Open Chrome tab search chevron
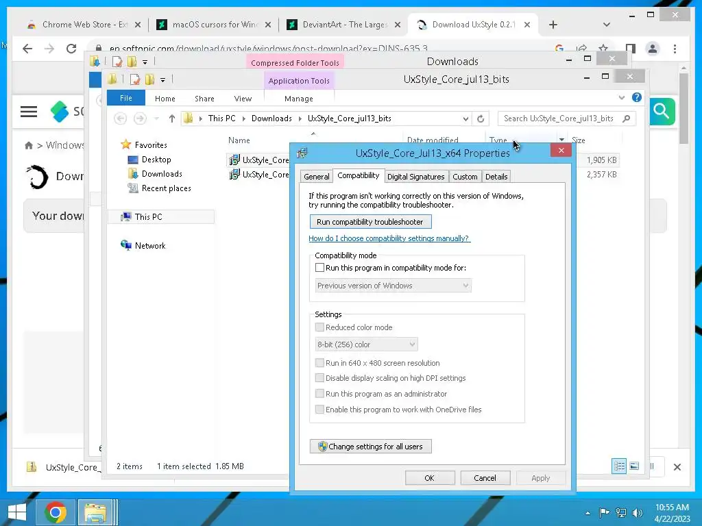Image resolution: width=702 pixels, height=526 pixels. 606,25
